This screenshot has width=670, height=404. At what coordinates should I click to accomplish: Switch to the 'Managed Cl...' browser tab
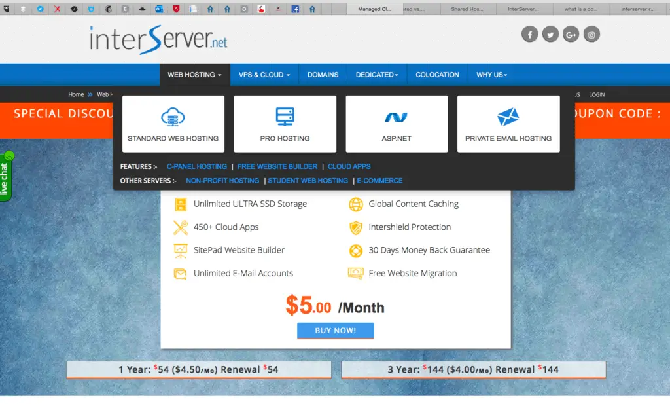pyautogui.click(x=374, y=9)
